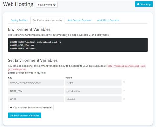Focus the NPM_CONFIG_PRODUCTION key field
The height and width of the screenshot is (127, 156).
click(36, 83)
